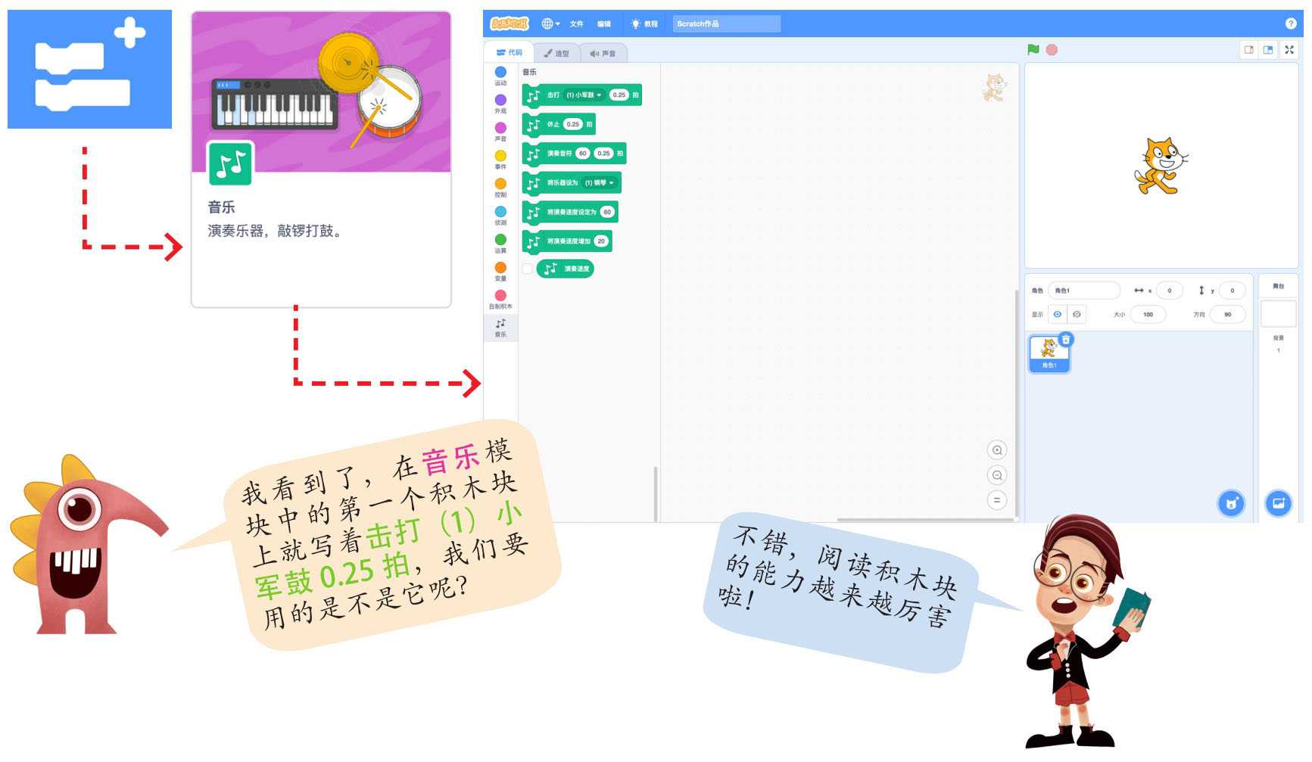Click the Scratch作品 project title field
This screenshot has width=1312, height=762.
point(726,23)
